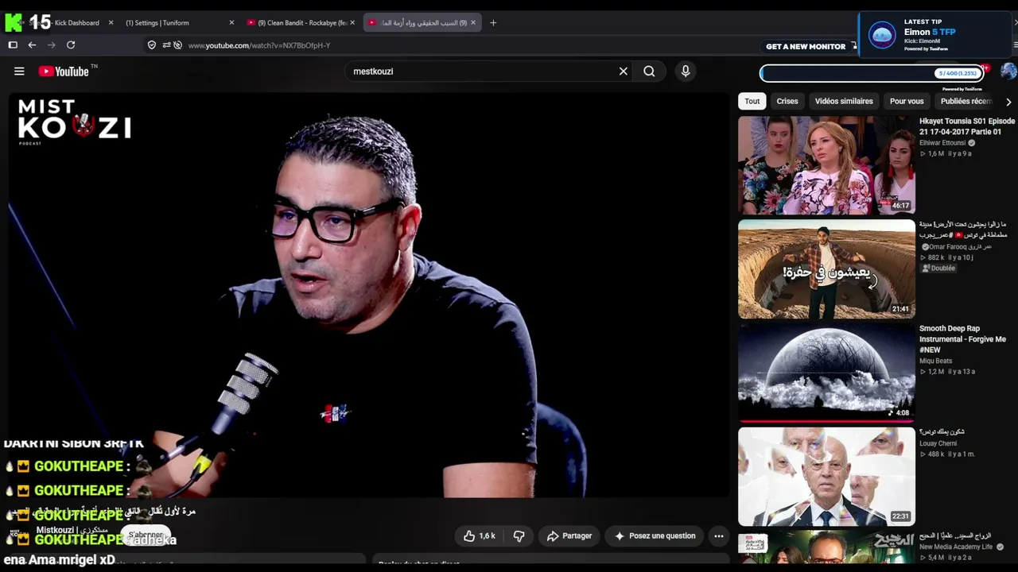The height and width of the screenshot is (572, 1018).
Task: Open the YouTube hamburger guide menu
Action: tap(19, 71)
